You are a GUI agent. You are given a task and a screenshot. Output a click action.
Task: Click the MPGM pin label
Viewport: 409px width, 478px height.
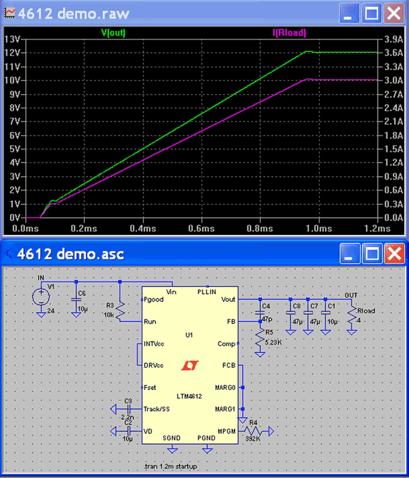pos(227,431)
